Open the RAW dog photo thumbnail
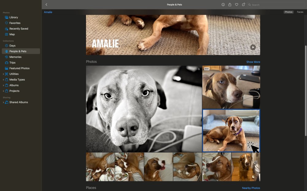This screenshot has width=307, height=191. (231, 87)
